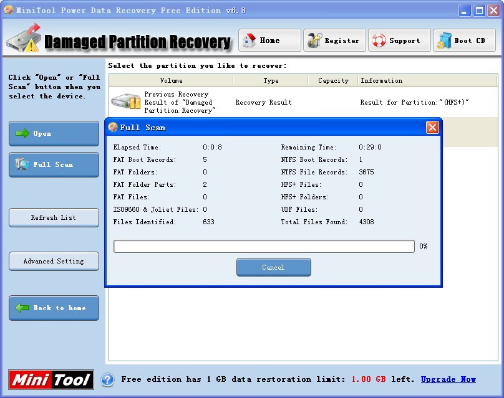Click the paused drive icon in partition list

[x=125, y=102]
